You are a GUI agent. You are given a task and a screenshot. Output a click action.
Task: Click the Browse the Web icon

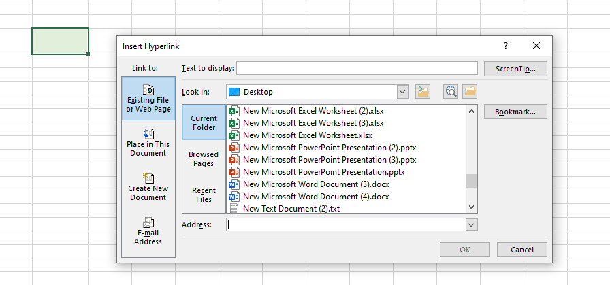click(x=451, y=92)
